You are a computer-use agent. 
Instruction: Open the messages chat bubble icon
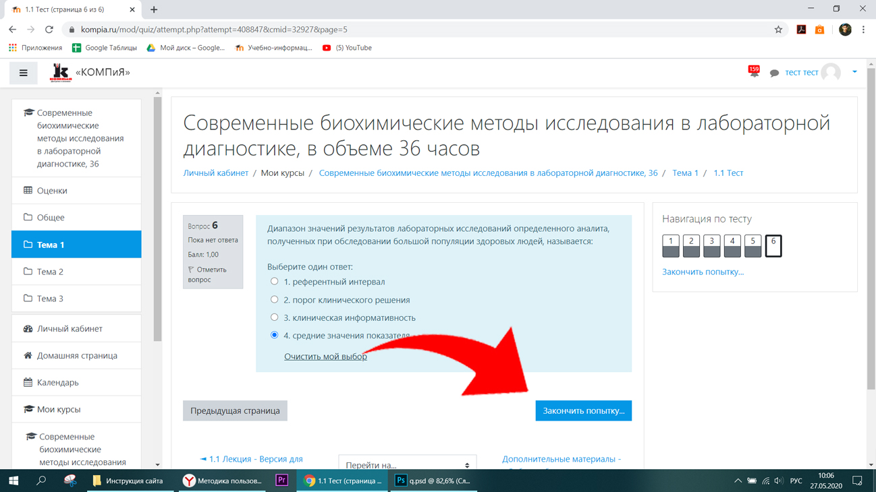point(774,73)
